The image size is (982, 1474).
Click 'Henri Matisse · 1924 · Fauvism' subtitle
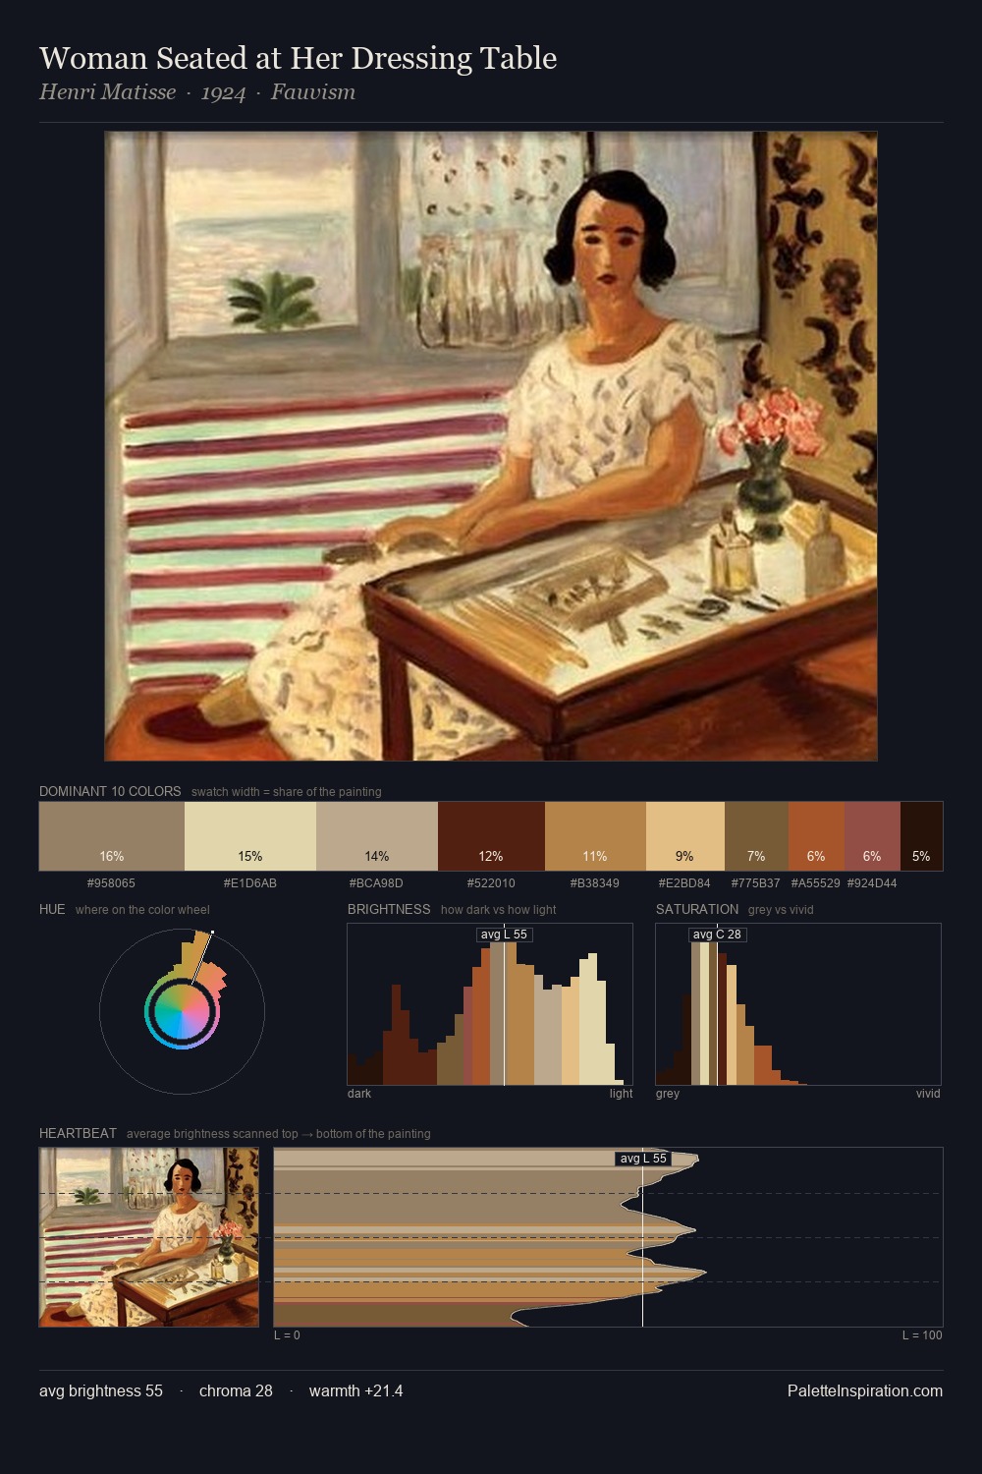(197, 92)
